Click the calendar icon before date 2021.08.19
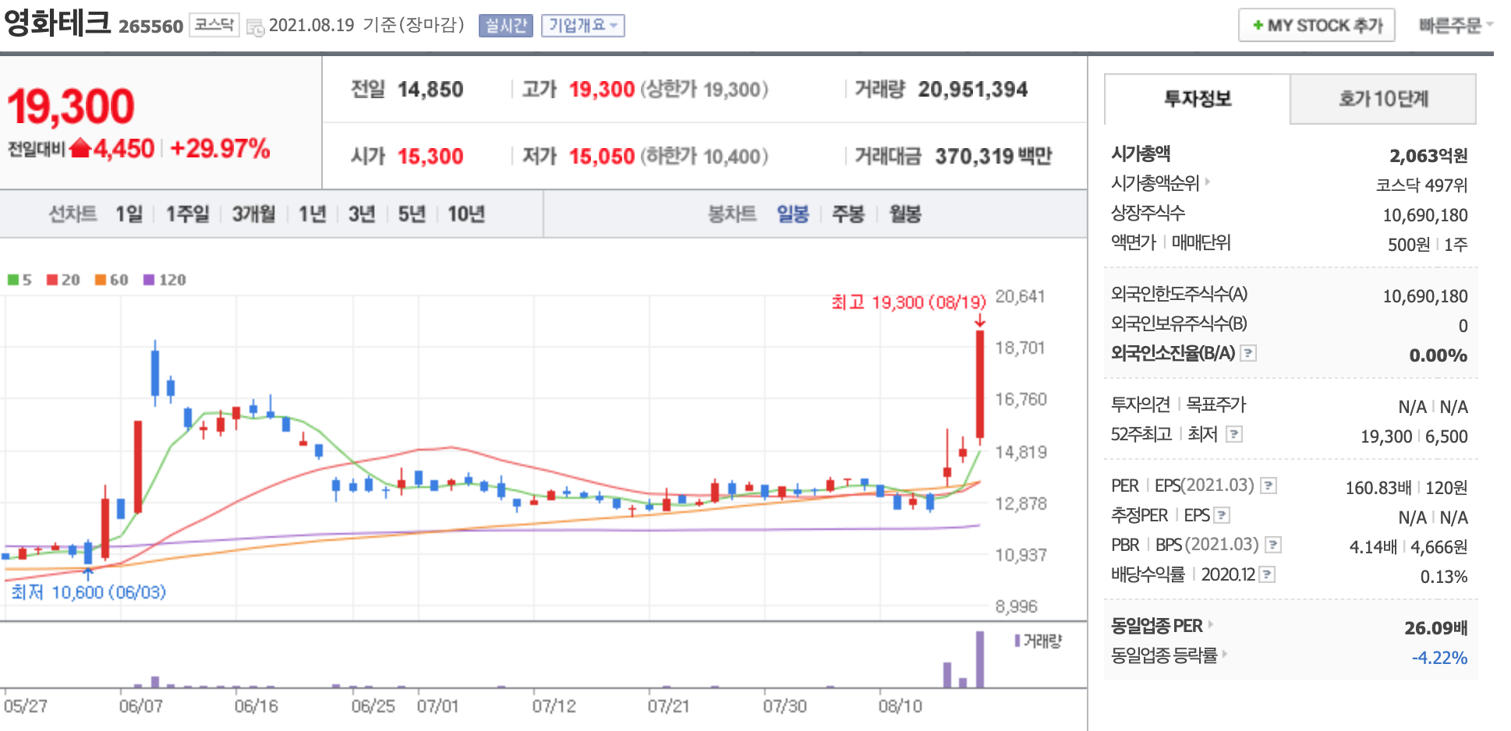The height and width of the screenshot is (731, 1511). 255,27
